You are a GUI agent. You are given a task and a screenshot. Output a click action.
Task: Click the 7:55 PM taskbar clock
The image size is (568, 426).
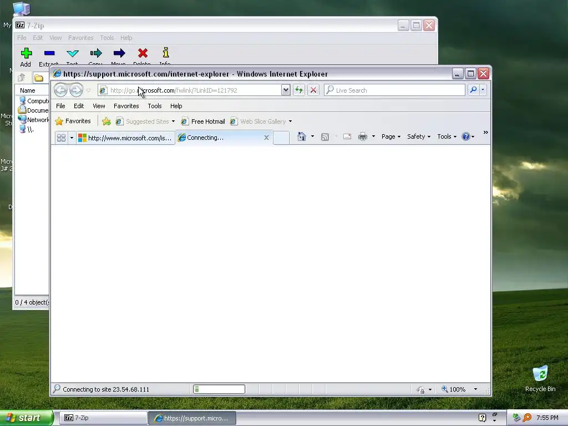click(x=547, y=418)
